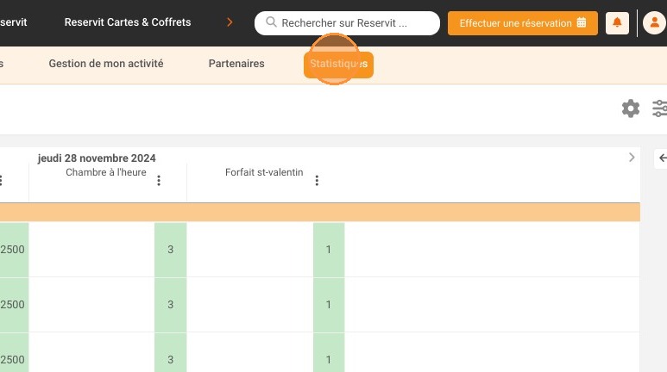
Task: Click Effectuer une réservation button
Action: (x=522, y=23)
